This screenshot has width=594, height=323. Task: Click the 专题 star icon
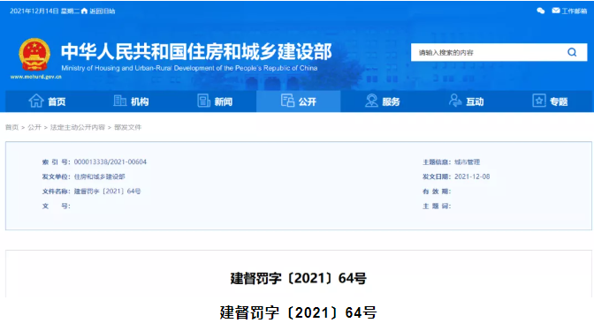(x=539, y=101)
